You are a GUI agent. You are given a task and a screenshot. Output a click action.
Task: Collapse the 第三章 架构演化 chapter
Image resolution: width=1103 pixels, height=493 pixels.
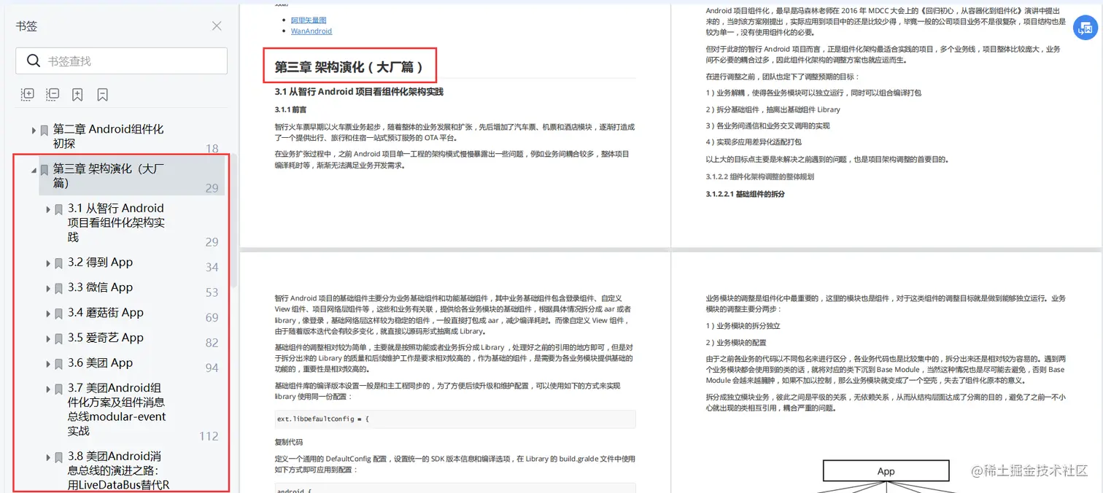pyautogui.click(x=34, y=171)
